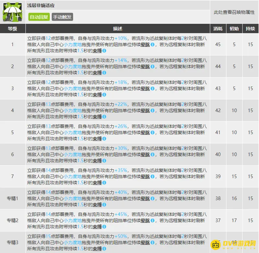
Task: Click cost value 37 in 专精2 row
Action: click(218, 220)
